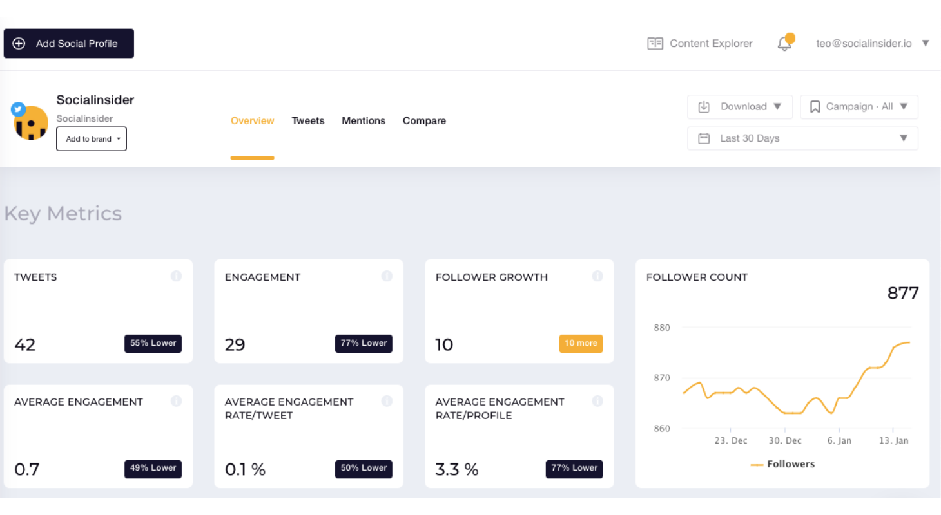Click the 77% Lower badge on Average Engagement Rate/Profile

tap(574, 469)
